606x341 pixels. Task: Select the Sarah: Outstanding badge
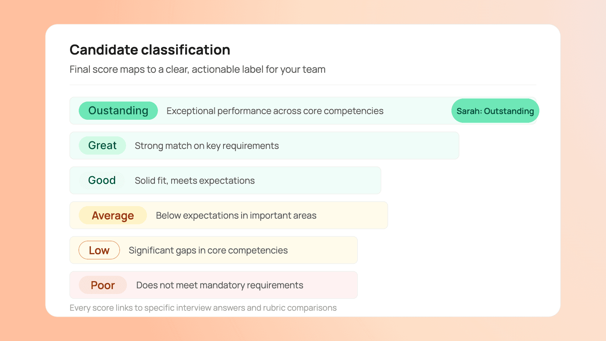click(x=495, y=111)
